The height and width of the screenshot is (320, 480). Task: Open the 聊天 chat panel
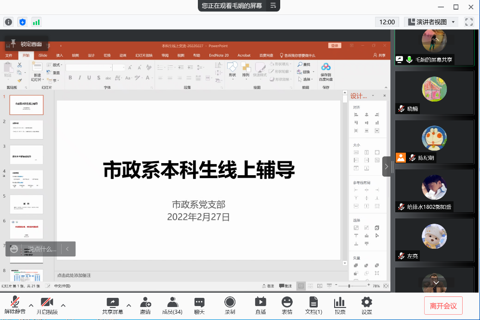(199, 306)
